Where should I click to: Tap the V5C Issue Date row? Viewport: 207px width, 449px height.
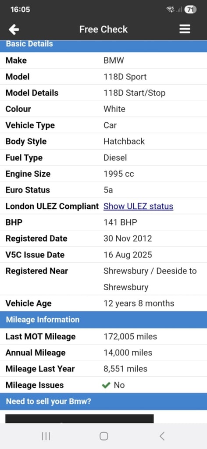click(x=103, y=255)
